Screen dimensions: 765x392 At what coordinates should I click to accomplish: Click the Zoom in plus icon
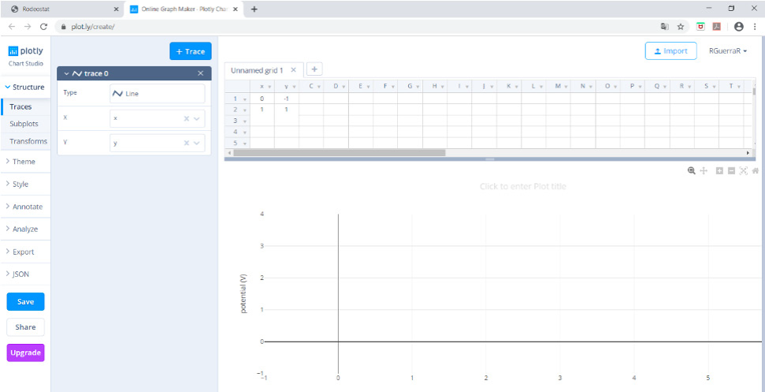click(x=719, y=170)
